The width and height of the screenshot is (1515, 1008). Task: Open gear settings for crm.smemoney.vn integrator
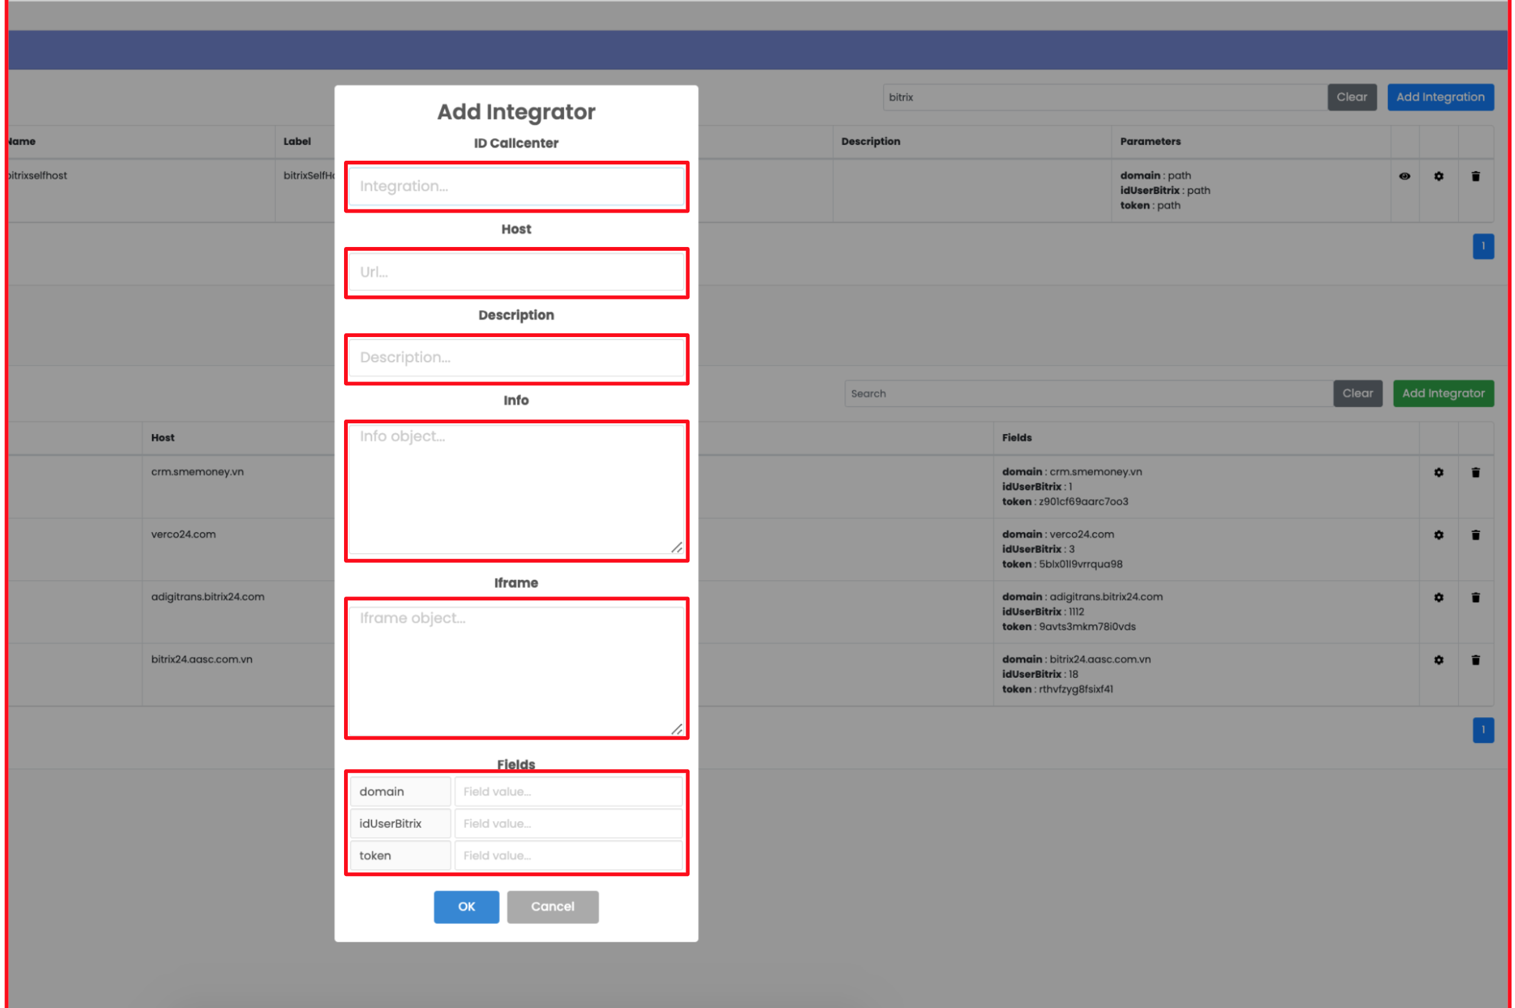[x=1439, y=473]
